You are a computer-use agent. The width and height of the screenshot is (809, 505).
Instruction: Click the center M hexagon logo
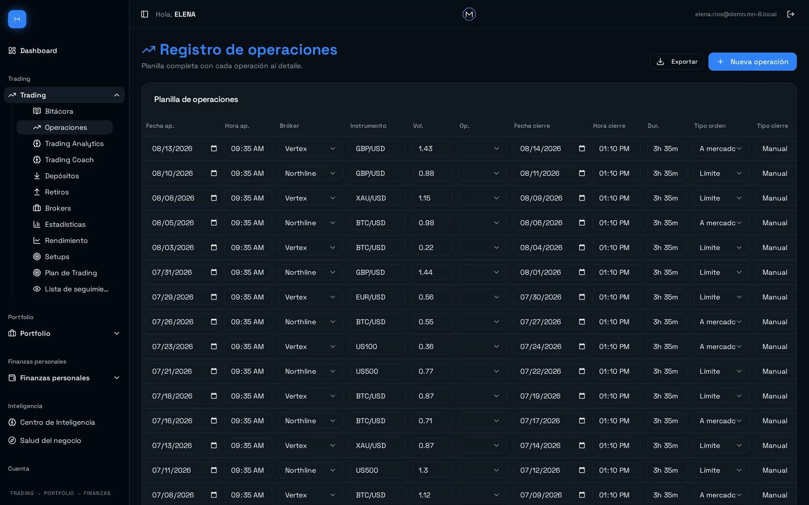pos(469,14)
